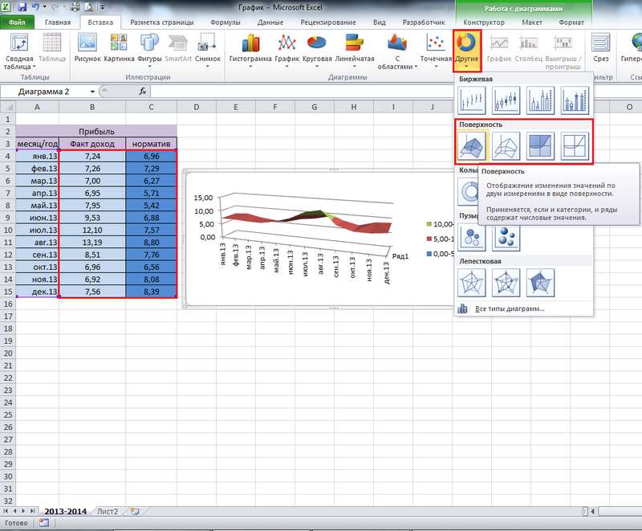This screenshot has width=642, height=531.
Task: Click the red 5,00 legend swatch
Action: (429, 239)
